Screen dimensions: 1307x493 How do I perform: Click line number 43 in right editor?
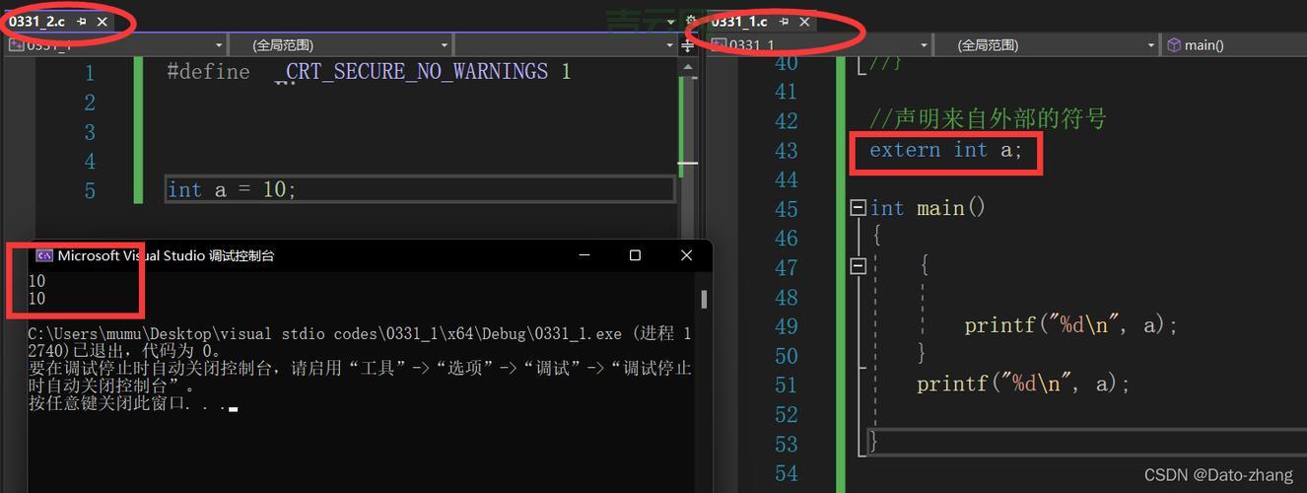[786, 151]
